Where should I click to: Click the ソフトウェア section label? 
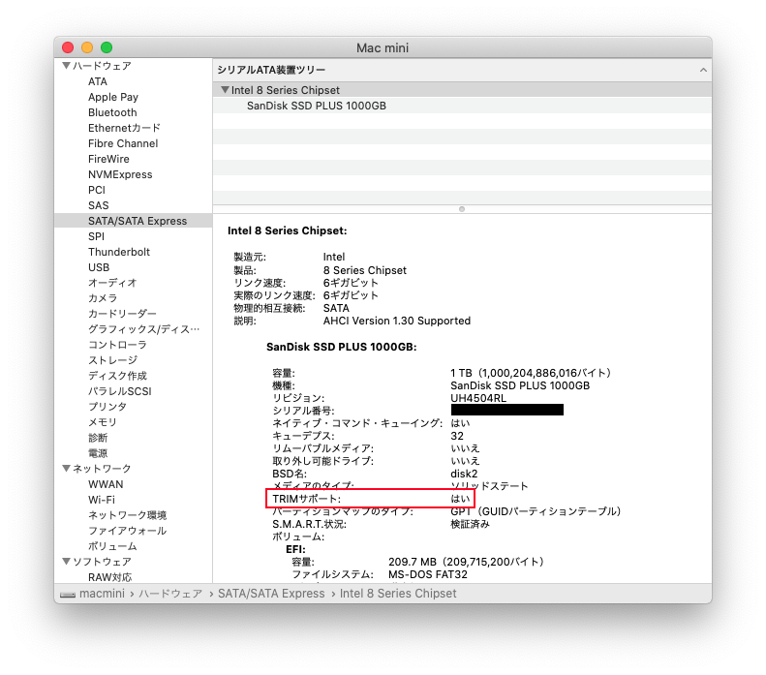tap(102, 562)
